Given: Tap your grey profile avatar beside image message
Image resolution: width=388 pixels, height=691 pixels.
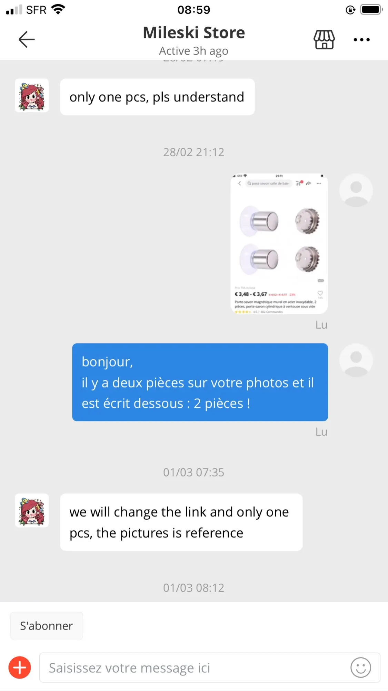Looking at the screenshot, I should [356, 190].
